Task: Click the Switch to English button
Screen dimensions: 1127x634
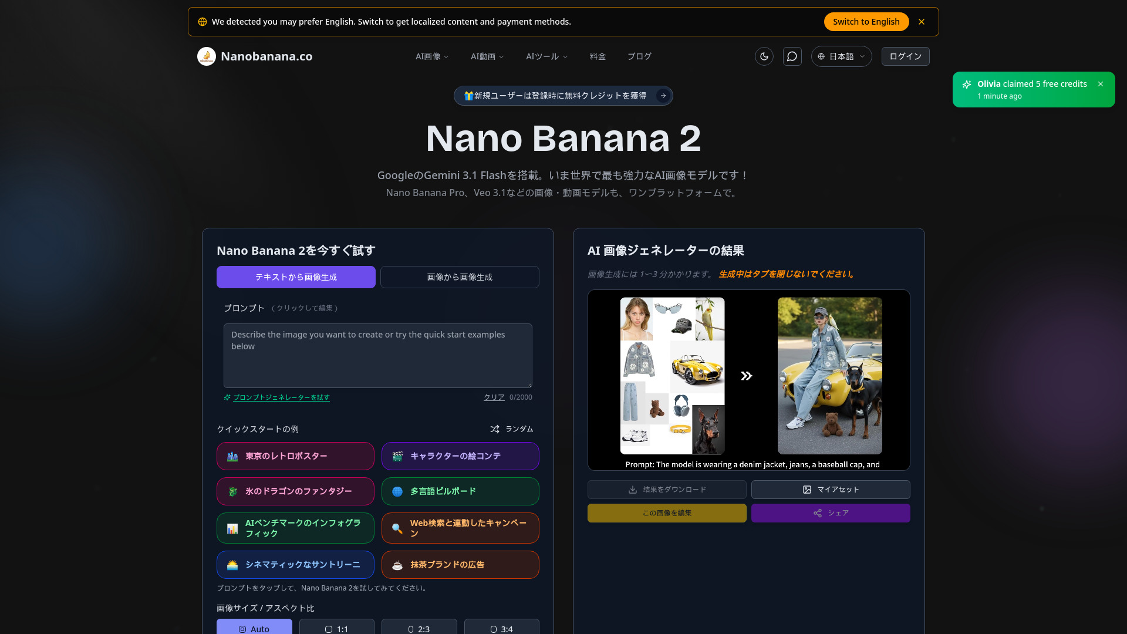Action: tap(866, 22)
